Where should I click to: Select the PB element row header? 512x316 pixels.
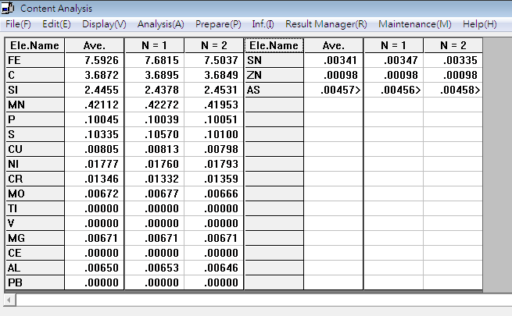click(x=34, y=282)
